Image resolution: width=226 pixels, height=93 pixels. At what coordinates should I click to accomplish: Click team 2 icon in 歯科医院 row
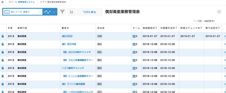coord(134,84)
